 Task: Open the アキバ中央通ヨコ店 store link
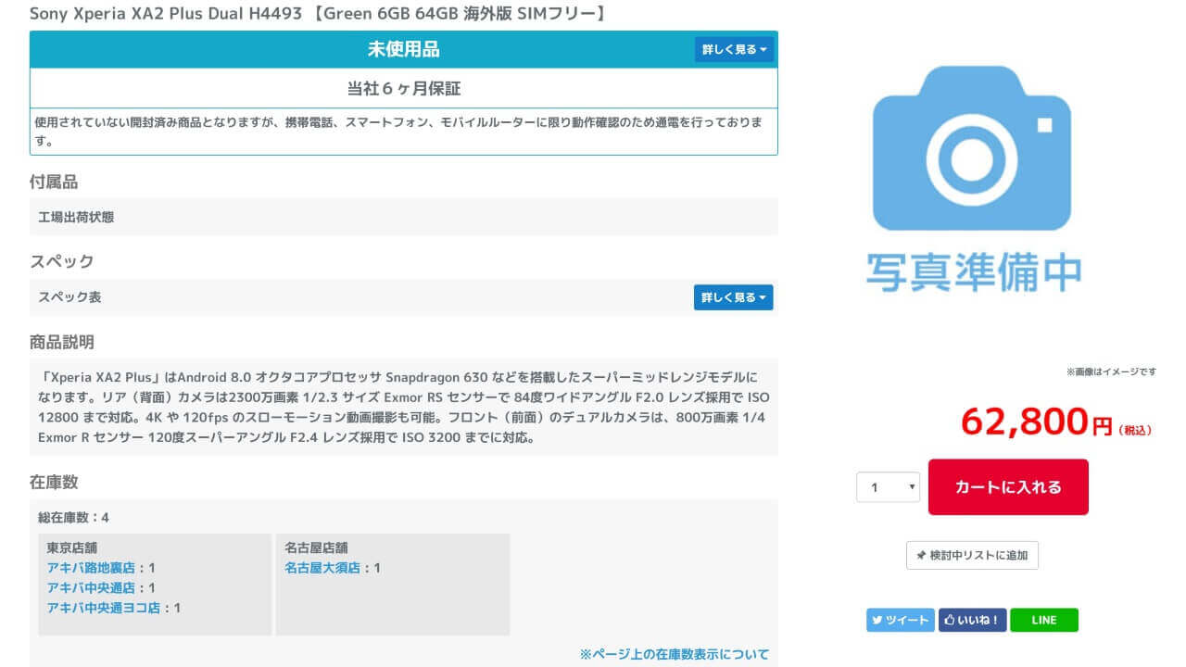pyautogui.click(x=104, y=609)
